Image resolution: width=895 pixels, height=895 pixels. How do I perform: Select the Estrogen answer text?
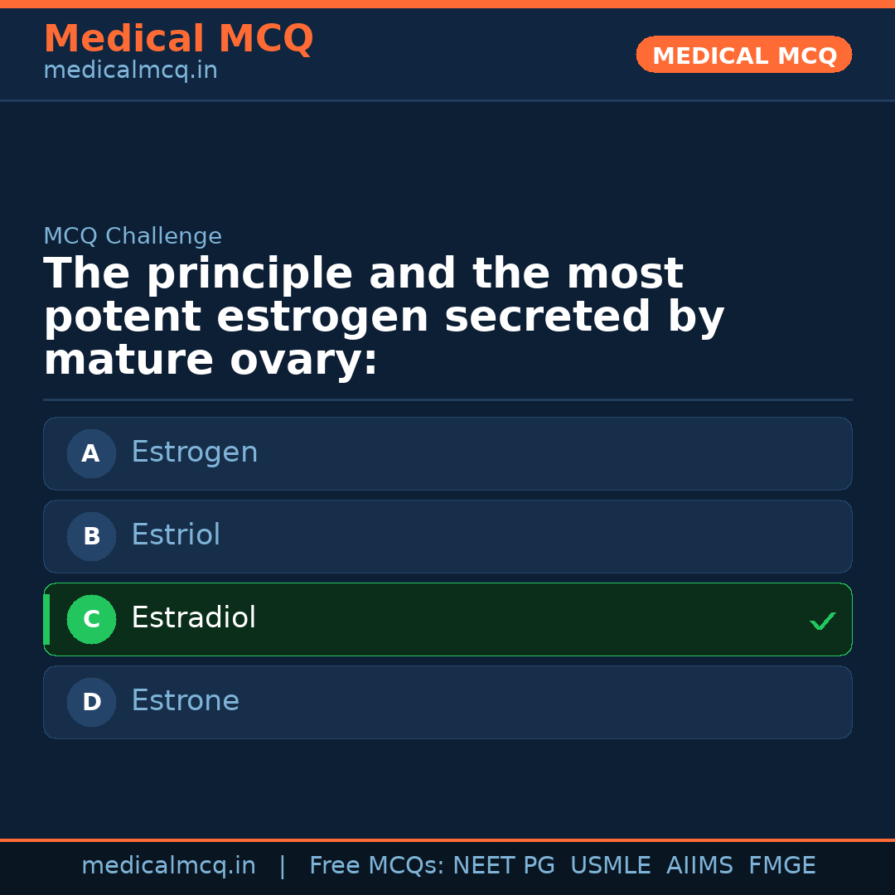coord(194,452)
